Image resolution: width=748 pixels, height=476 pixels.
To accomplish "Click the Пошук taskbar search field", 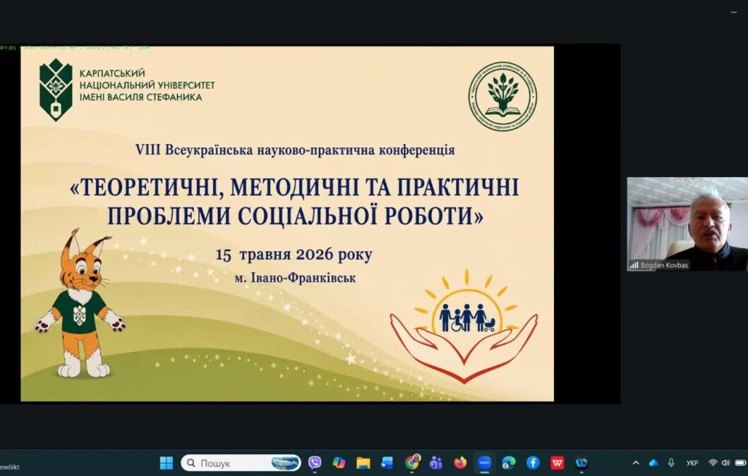I will click(x=241, y=463).
